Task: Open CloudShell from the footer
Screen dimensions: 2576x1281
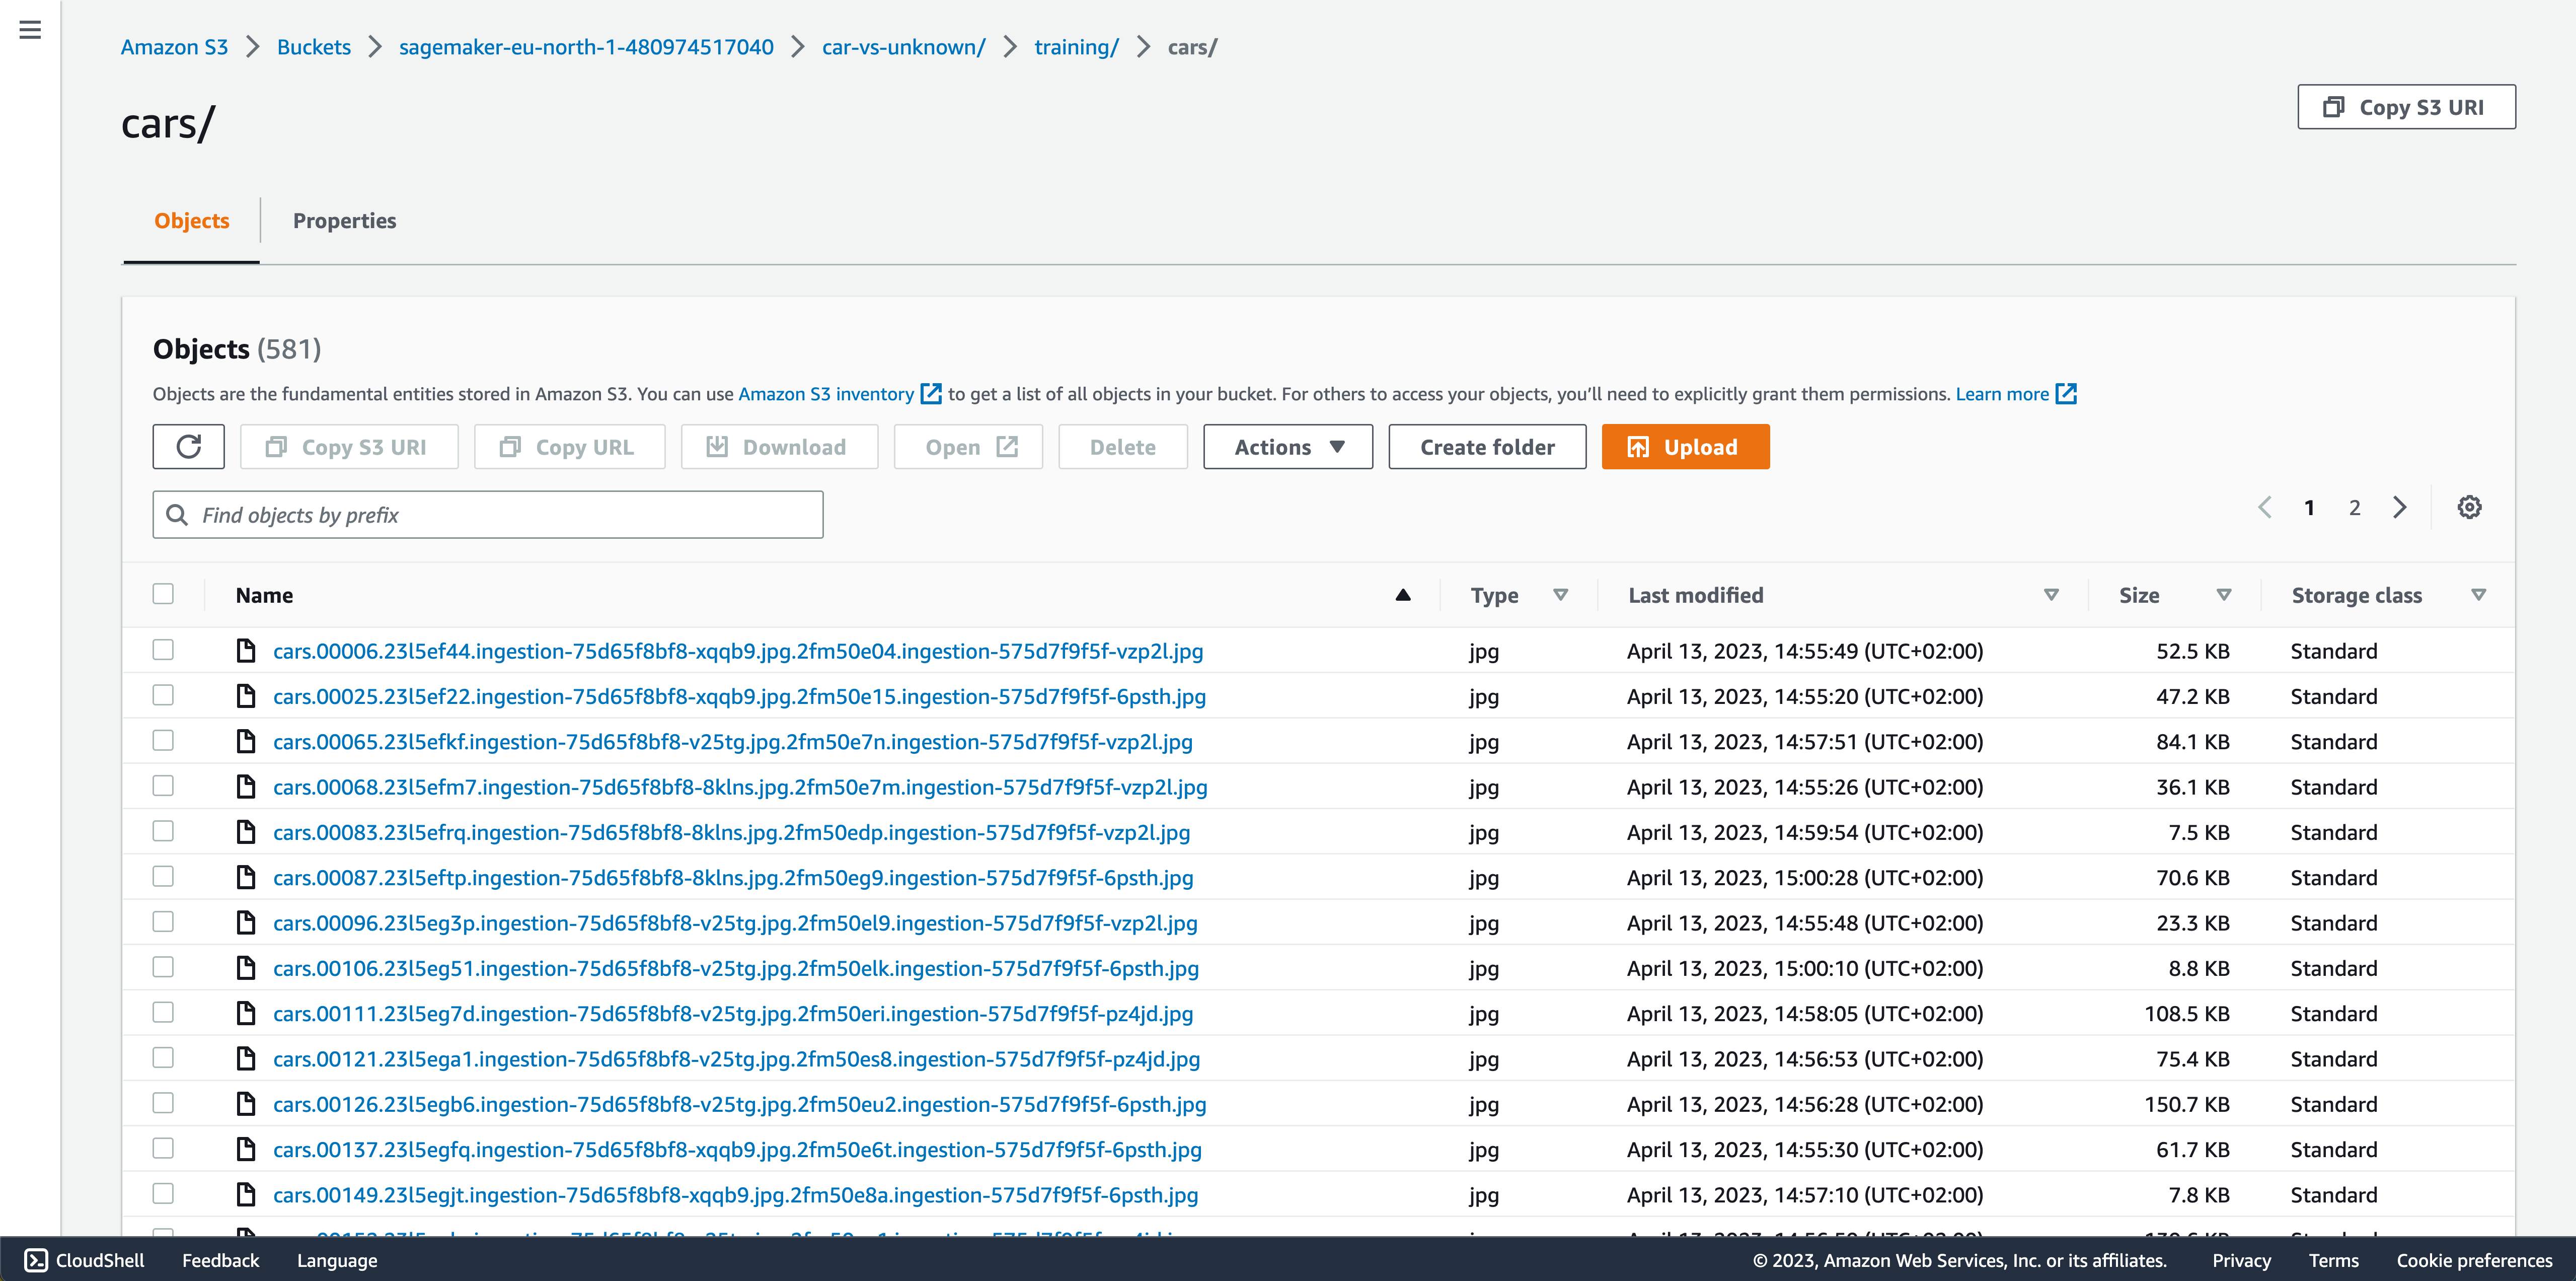Action: click(x=85, y=1260)
